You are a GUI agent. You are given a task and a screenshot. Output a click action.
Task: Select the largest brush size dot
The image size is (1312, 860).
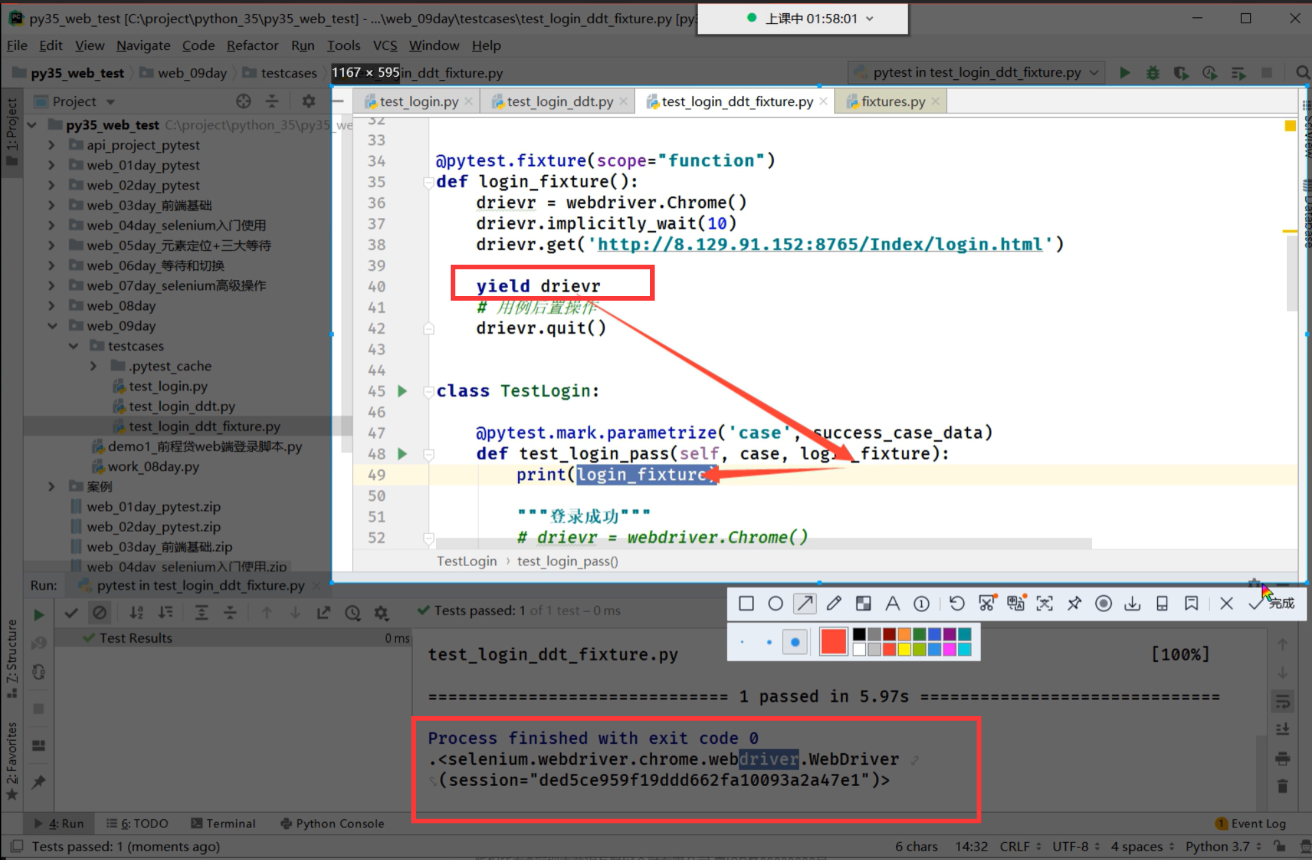[x=795, y=642]
